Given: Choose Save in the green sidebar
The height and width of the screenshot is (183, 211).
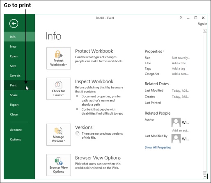Looking at the screenshot, I should coord(19,66).
